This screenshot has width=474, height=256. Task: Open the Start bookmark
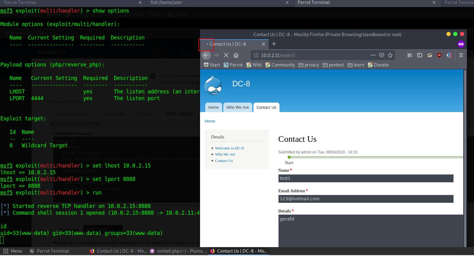212,65
